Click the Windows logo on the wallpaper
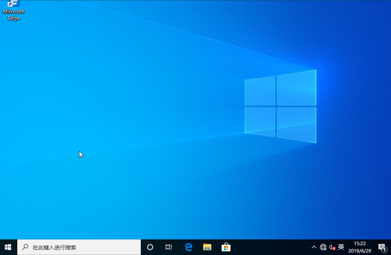This screenshot has width=391, height=255. (280, 106)
